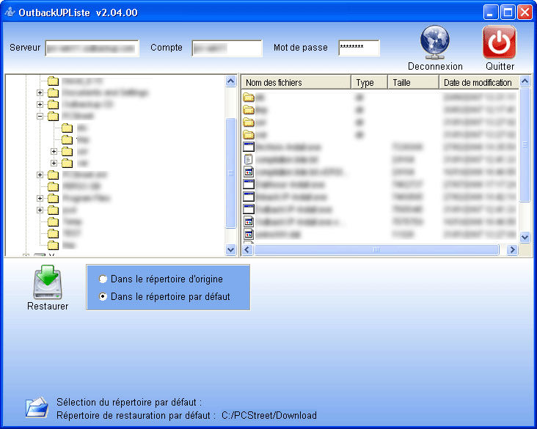
Task: Open the default directory selection folder icon
Action: (37, 407)
